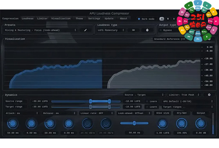Click the second Attack knob above 0.00 ms

coord(31,124)
